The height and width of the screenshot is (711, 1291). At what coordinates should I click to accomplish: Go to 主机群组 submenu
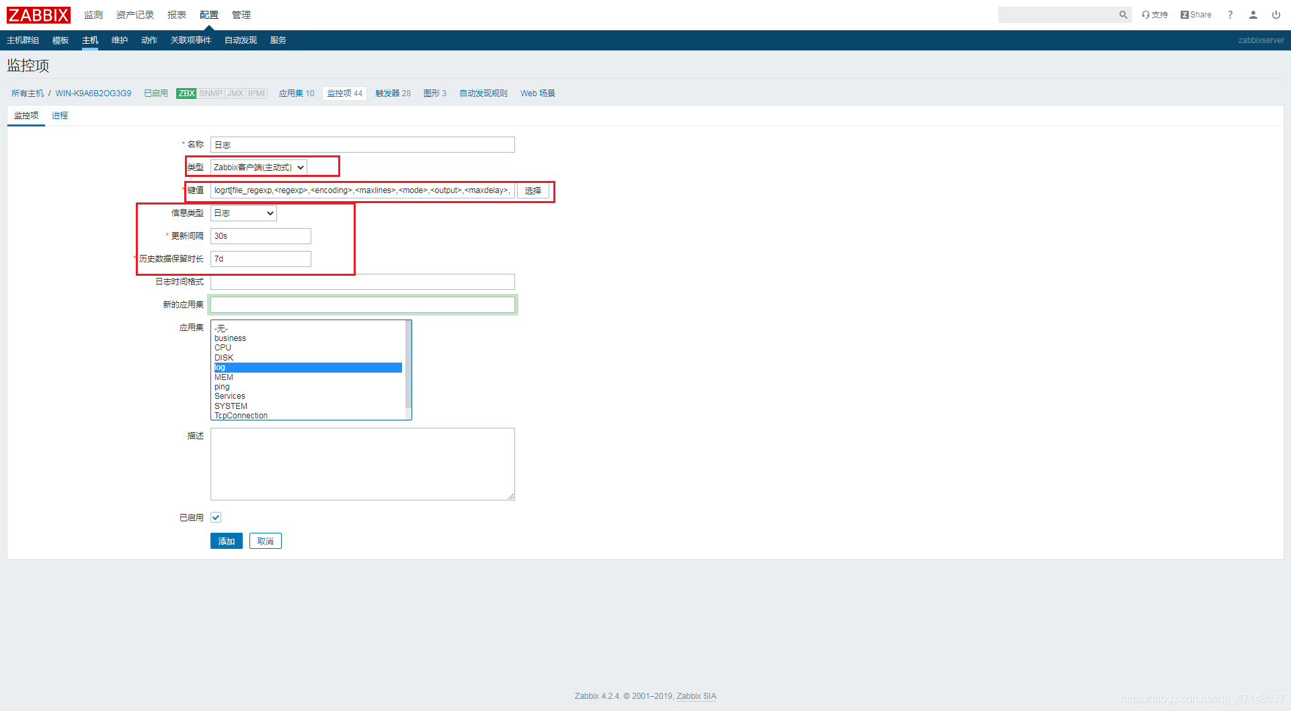[x=23, y=40]
